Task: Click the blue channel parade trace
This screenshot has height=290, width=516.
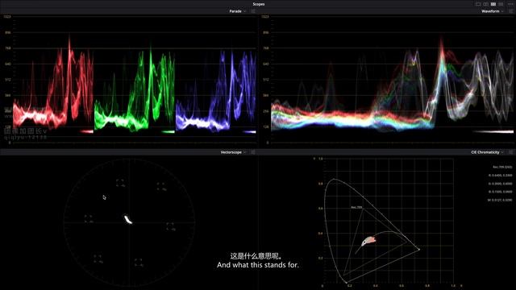Action: (x=216, y=90)
